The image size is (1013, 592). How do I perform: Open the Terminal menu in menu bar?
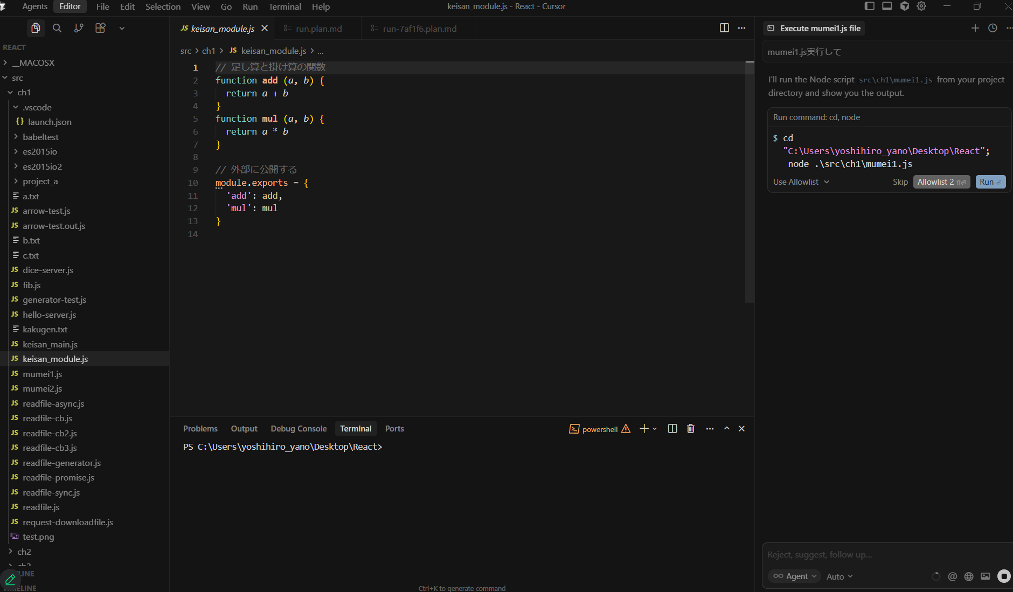click(x=285, y=6)
